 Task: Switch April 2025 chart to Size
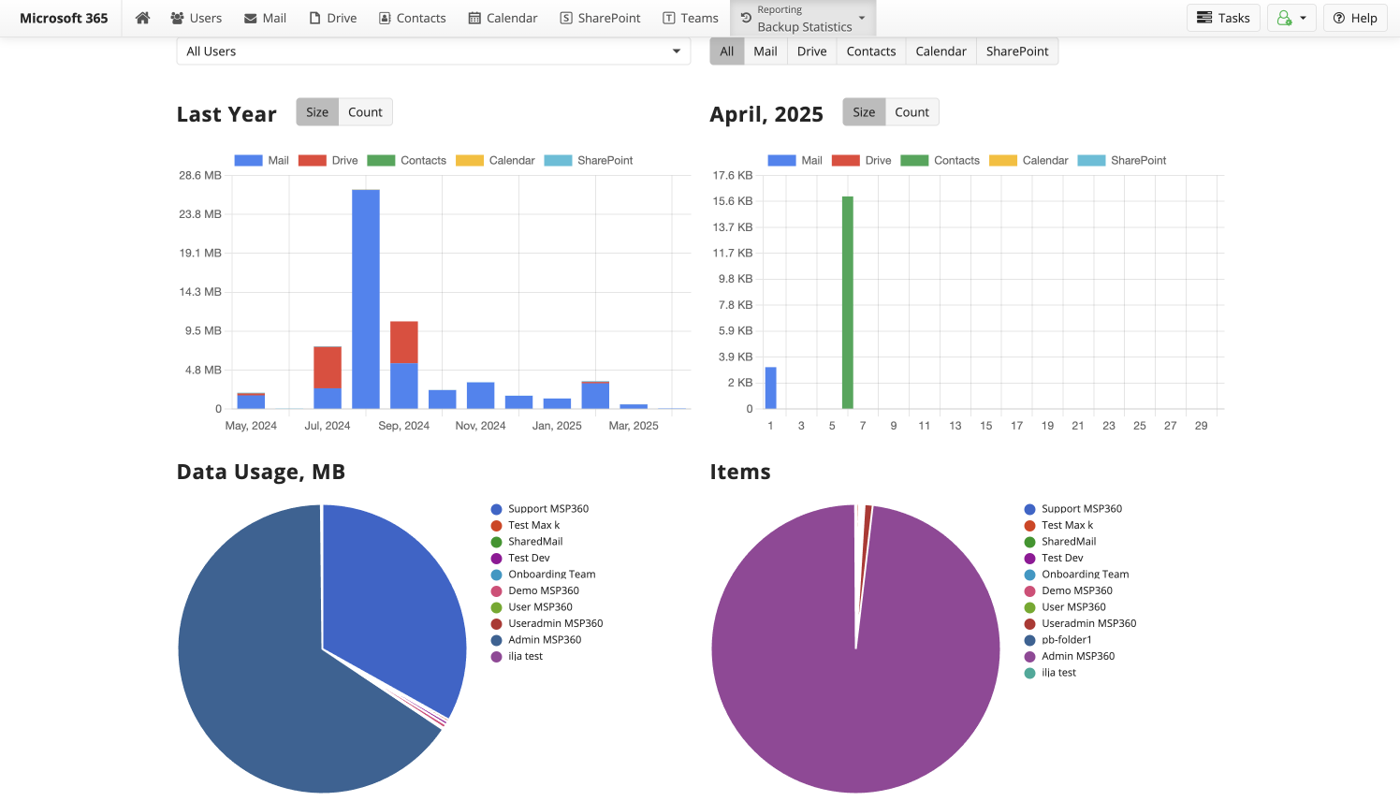pos(863,111)
